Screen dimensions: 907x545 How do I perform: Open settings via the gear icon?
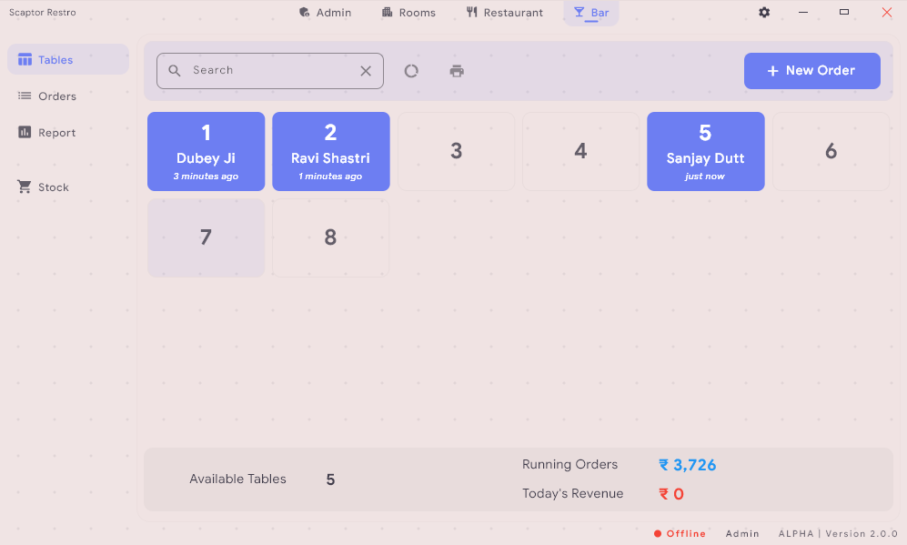pyautogui.click(x=764, y=13)
